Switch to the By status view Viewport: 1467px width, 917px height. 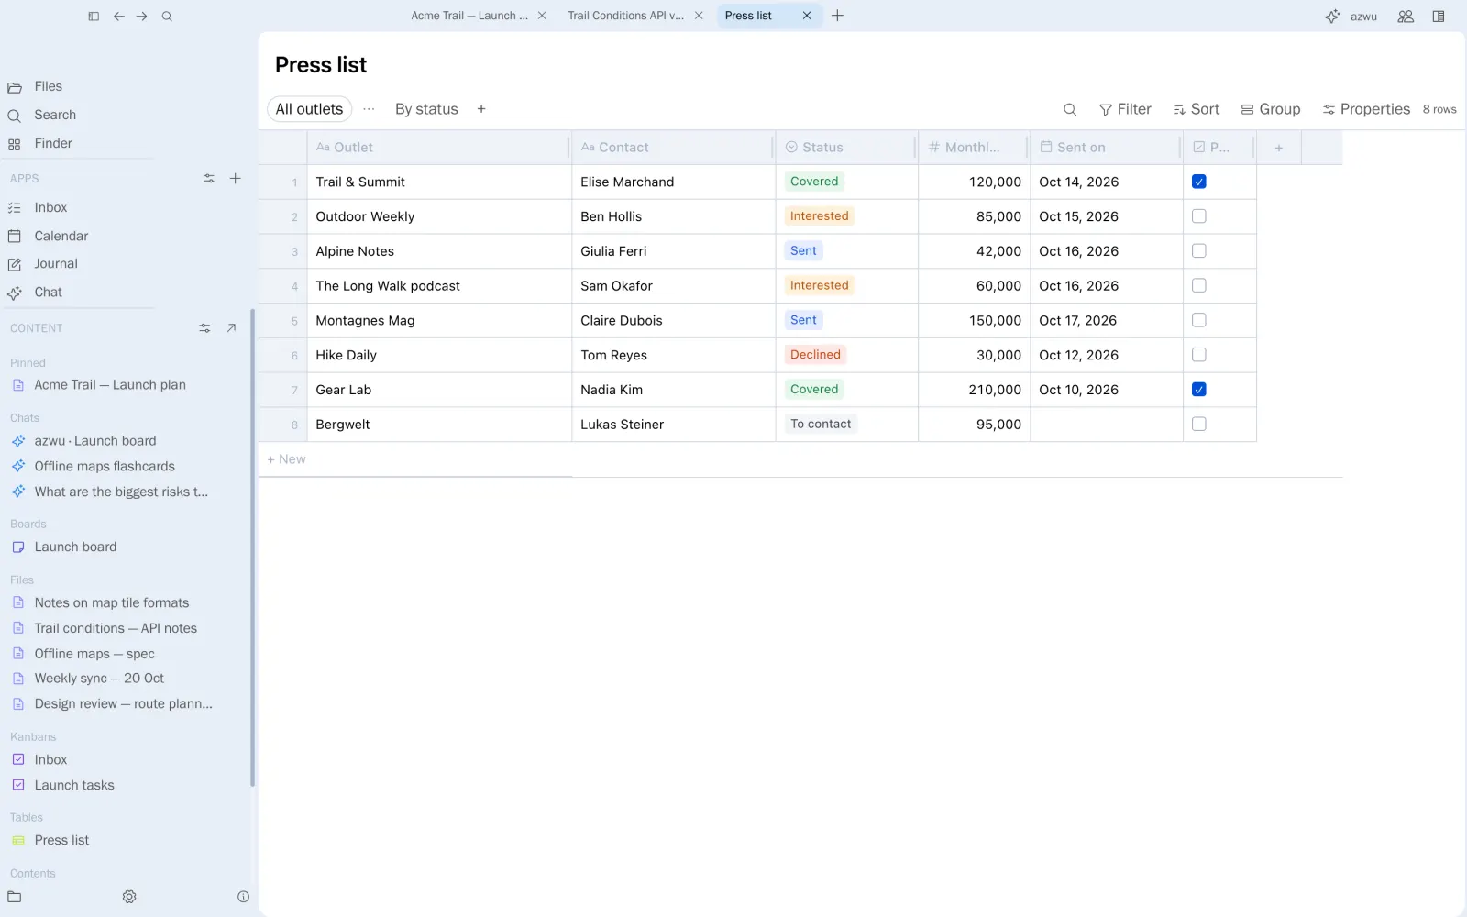click(426, 109)
